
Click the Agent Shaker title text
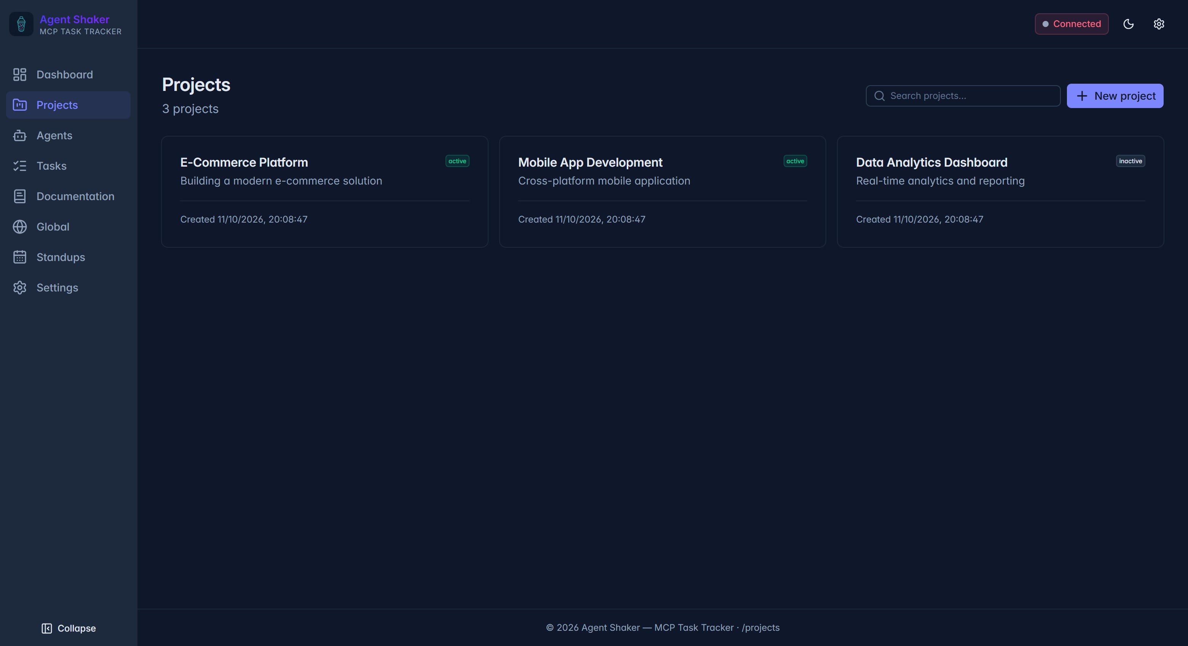click(x=74, y=19)
